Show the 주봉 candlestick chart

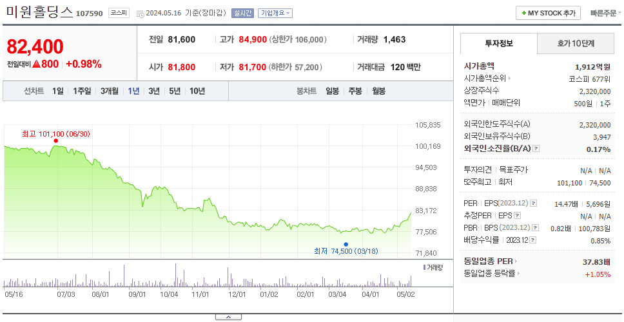pyautogui.click(x=355, y=91)
